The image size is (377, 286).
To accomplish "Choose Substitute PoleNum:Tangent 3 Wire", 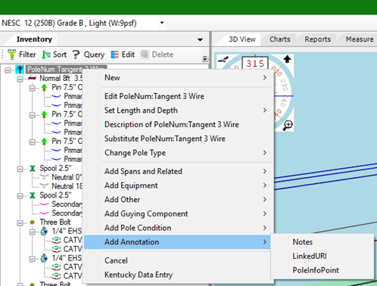I will point(178,138).
